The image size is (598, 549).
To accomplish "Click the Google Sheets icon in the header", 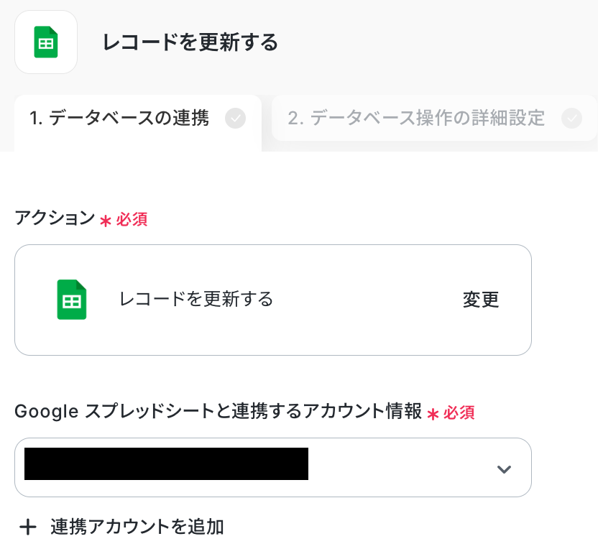I will tap(46, 42).
